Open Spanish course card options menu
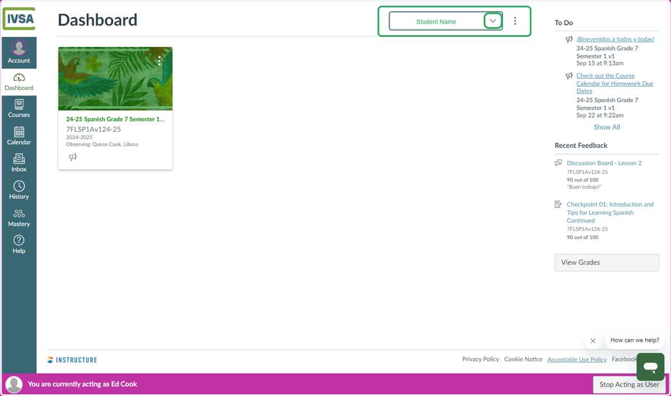Image resolution: width=671 pixels, height=396 pixels. [159, 60]
